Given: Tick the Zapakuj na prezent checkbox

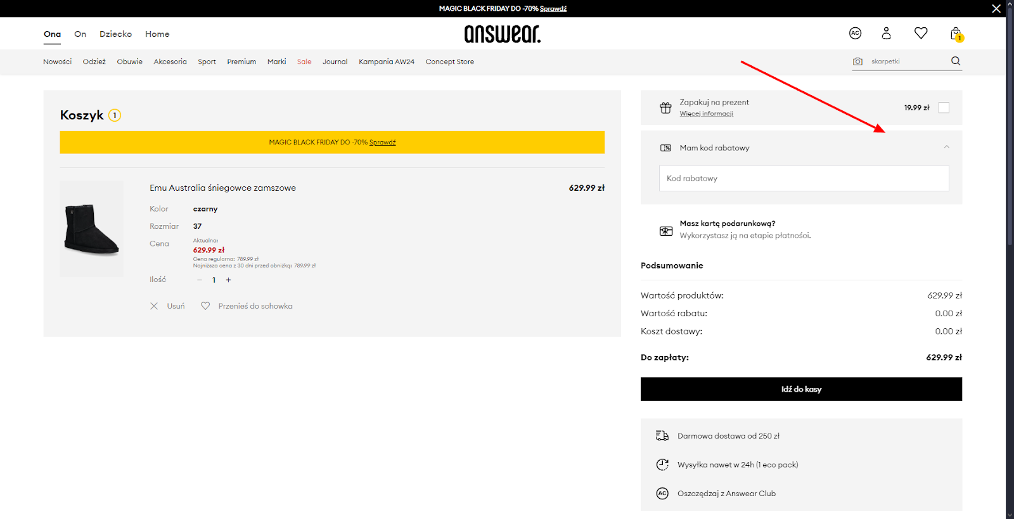Looking at the screenshot, I should point(944,108).
